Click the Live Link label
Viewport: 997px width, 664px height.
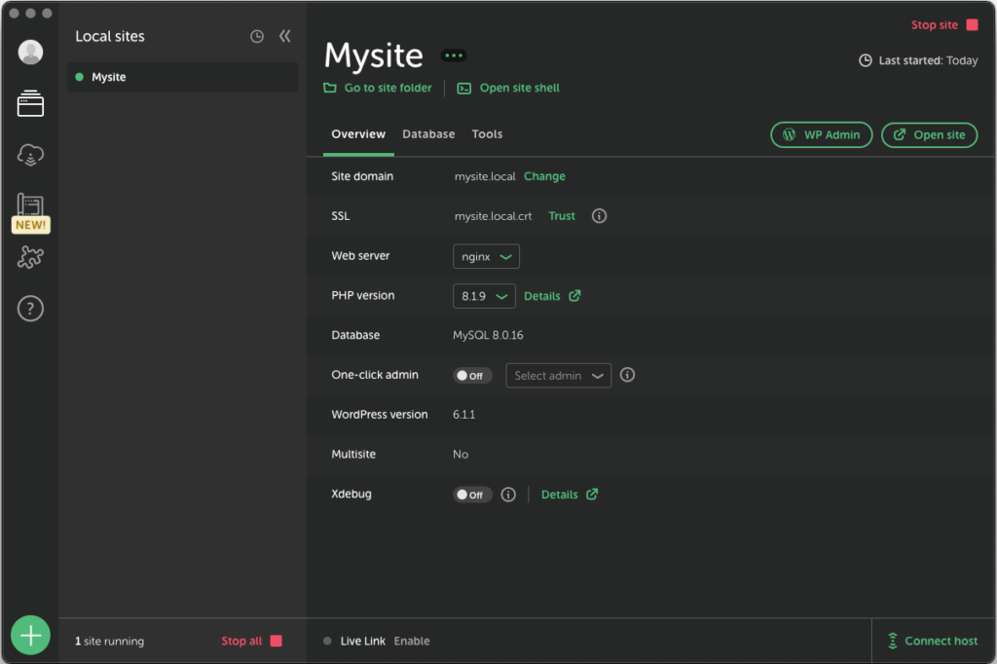click(362, 641)
